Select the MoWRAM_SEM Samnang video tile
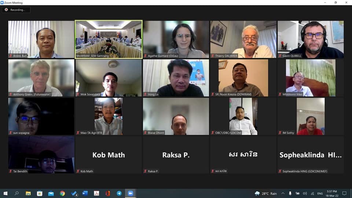 109,39
